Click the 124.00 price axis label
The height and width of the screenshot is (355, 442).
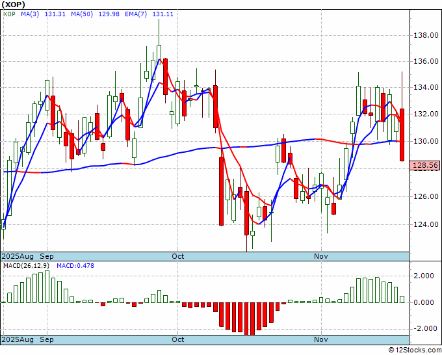[x=426, y=224]
